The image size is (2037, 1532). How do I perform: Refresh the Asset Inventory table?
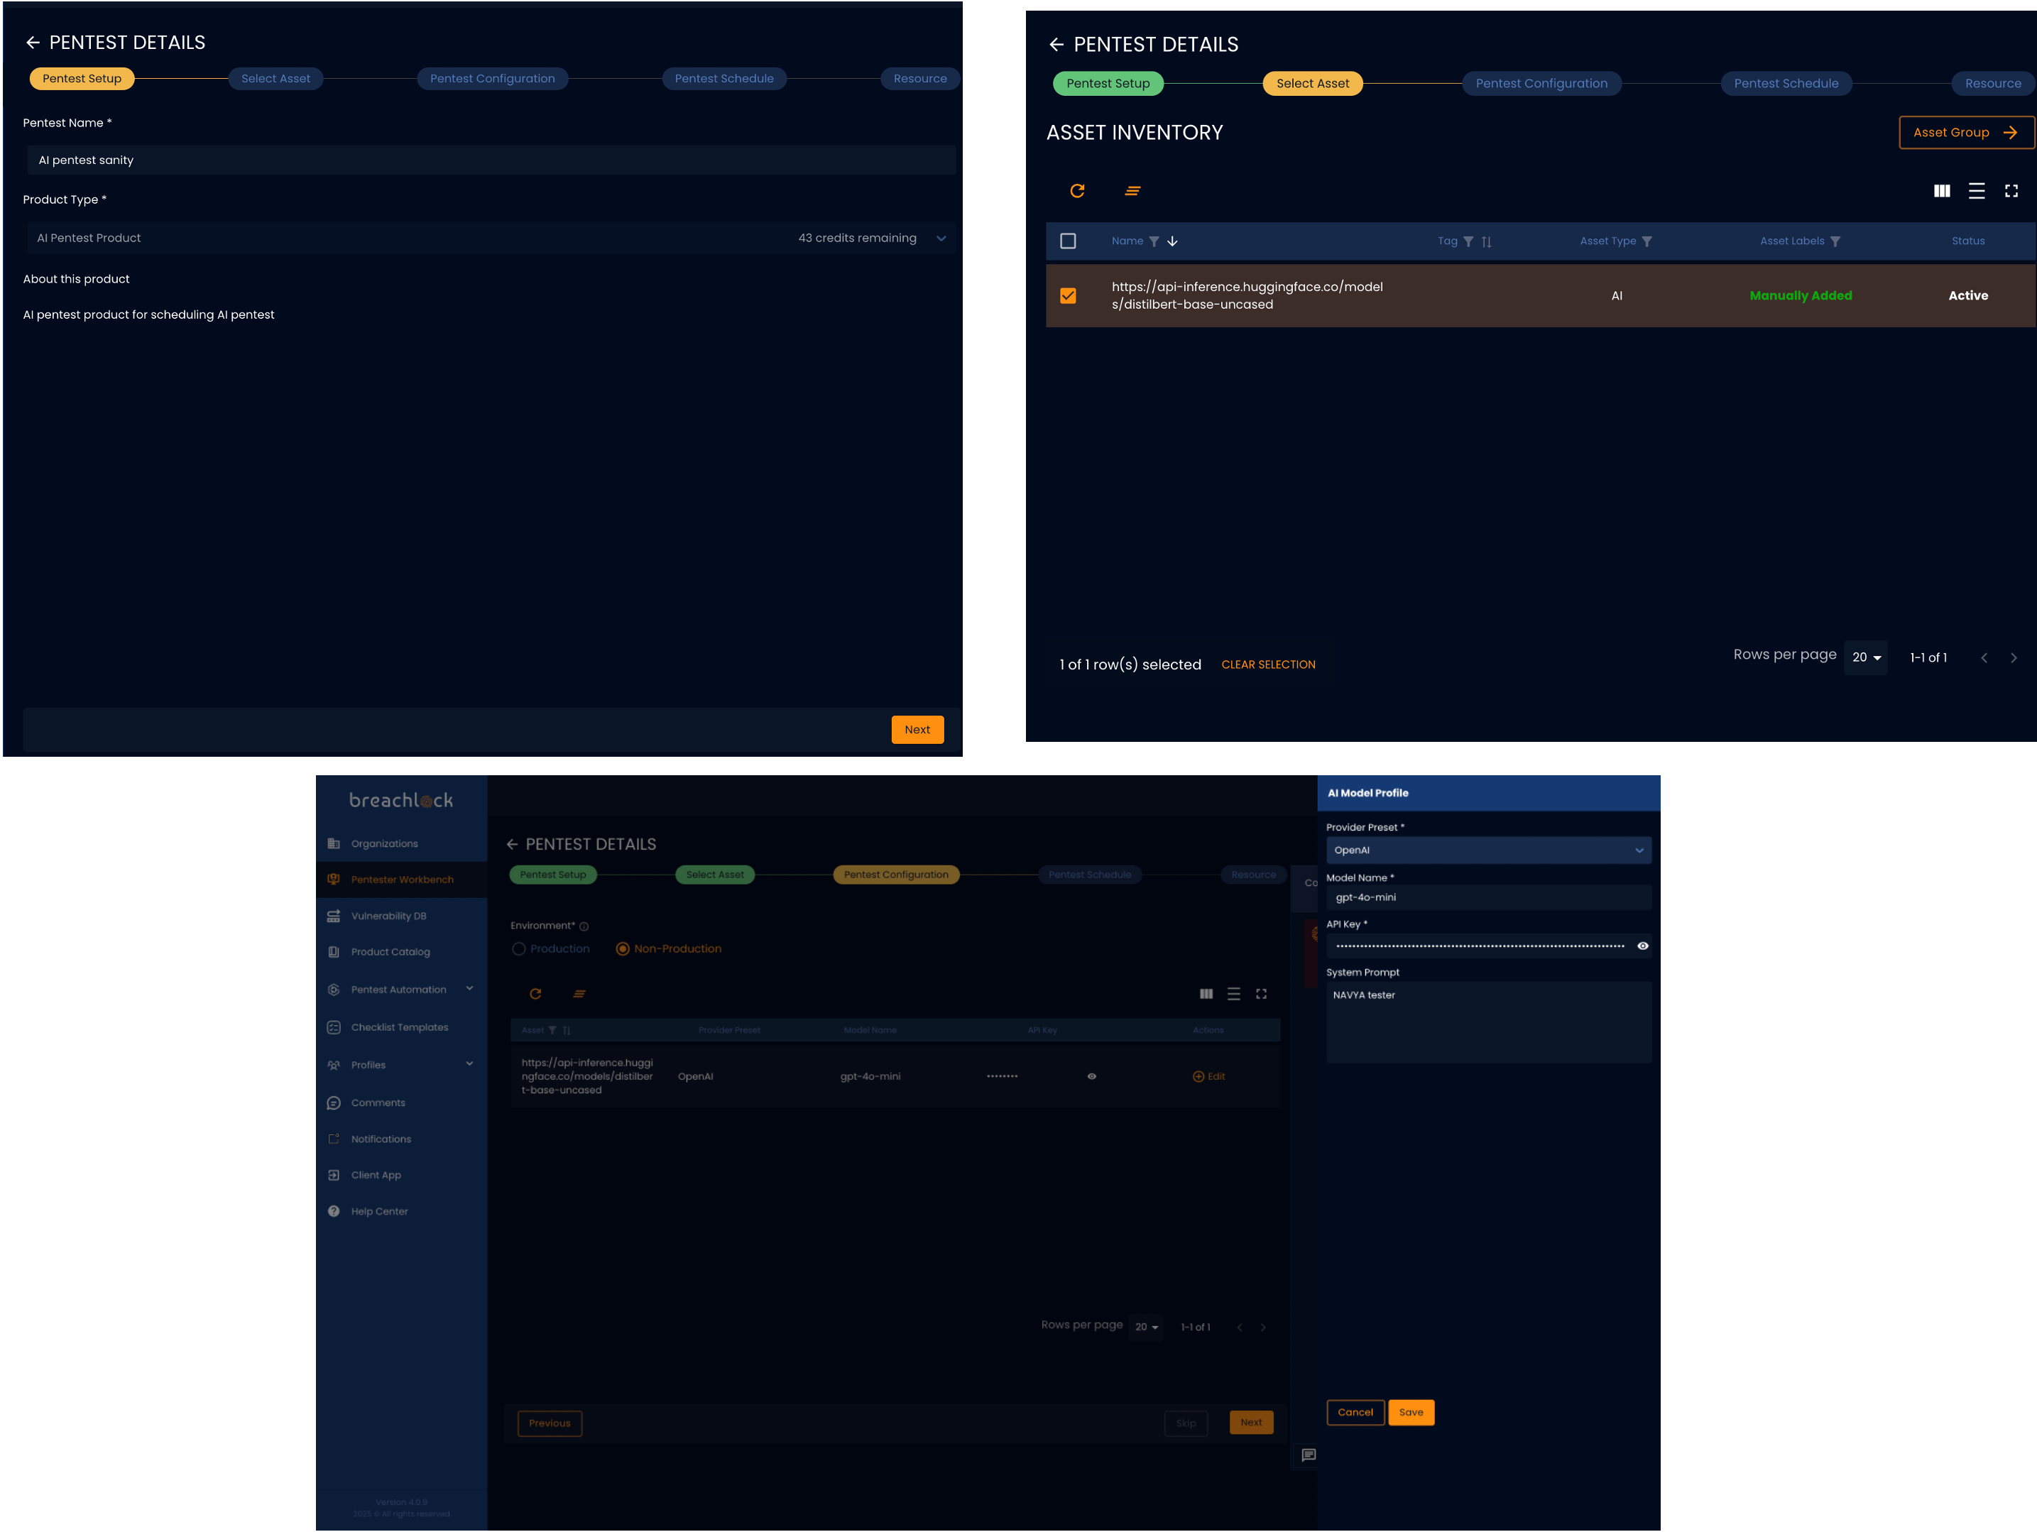click(x=1076, y=190)
